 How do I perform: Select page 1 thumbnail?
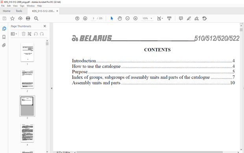[x=27, y=53]
